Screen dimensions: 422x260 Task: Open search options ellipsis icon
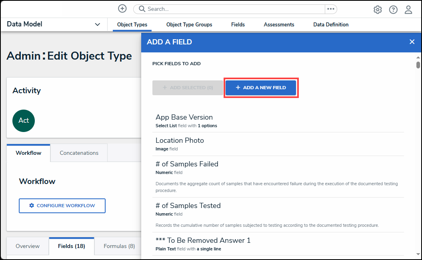(330, 9)
